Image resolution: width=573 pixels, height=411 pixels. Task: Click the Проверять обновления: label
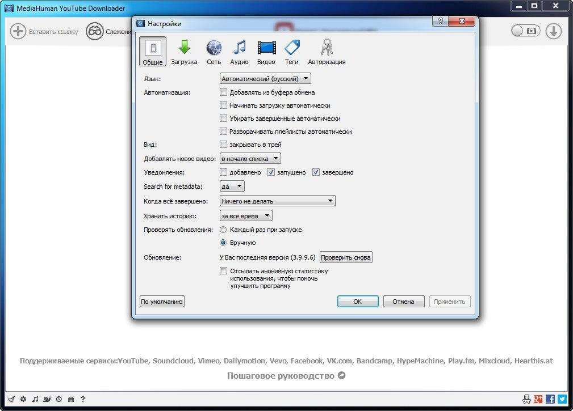(x=178, y=230)
